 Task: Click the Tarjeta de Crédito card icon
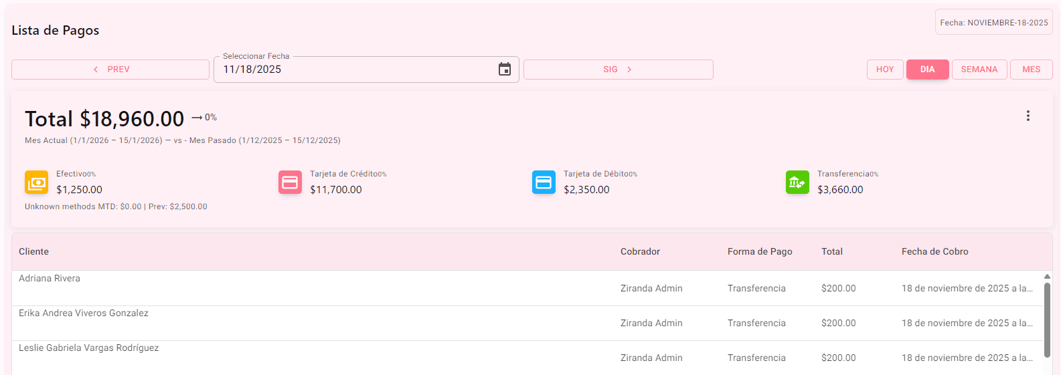tap(290, 182)
